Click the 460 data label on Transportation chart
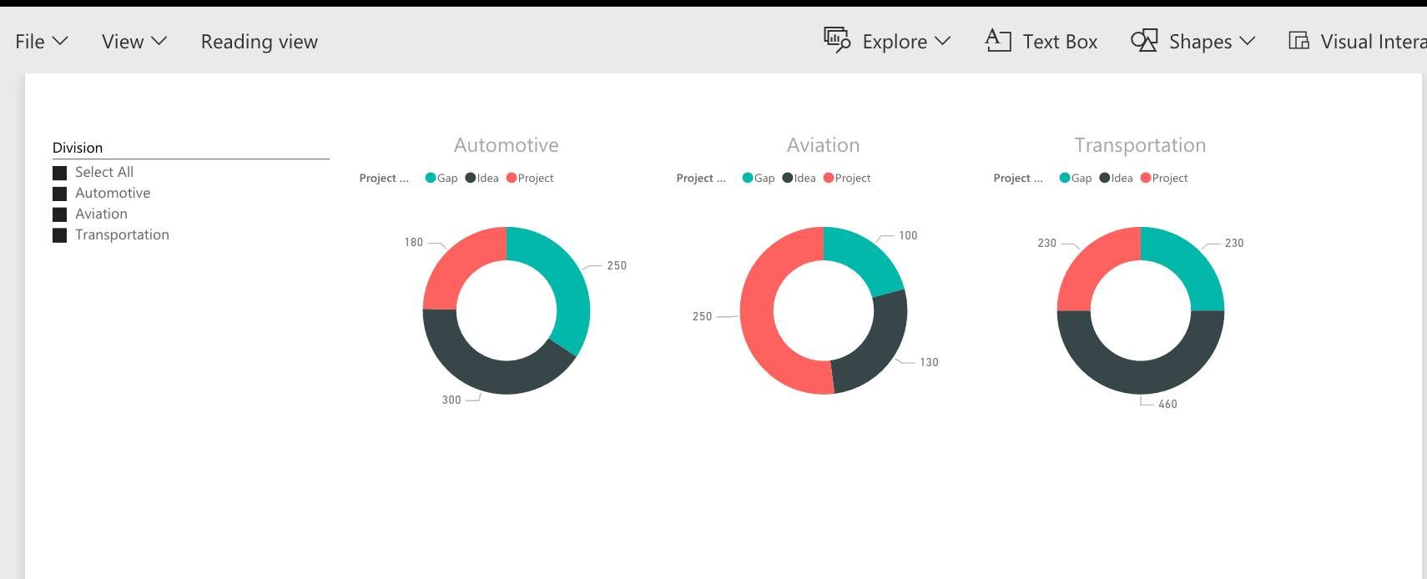This screenshot has width=1427, height=579. point(1167,404)
